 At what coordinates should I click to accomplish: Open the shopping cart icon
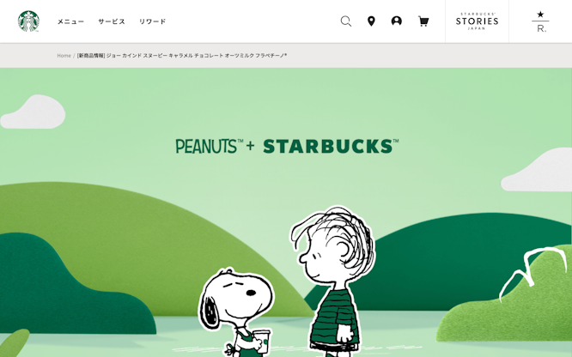point(423,21)
